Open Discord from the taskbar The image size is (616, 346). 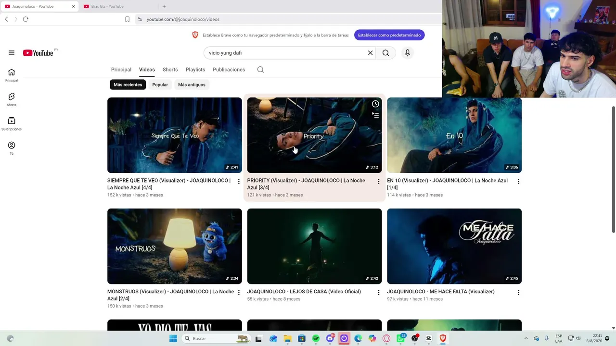click(330, 338)
